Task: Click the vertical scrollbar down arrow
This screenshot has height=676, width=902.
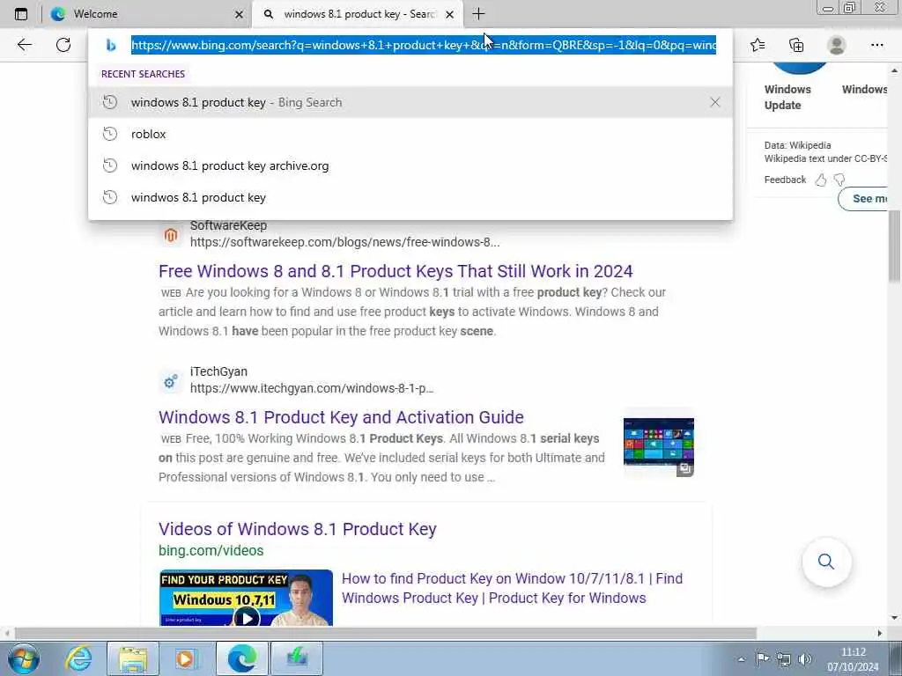Action: (x=895, y=618)
